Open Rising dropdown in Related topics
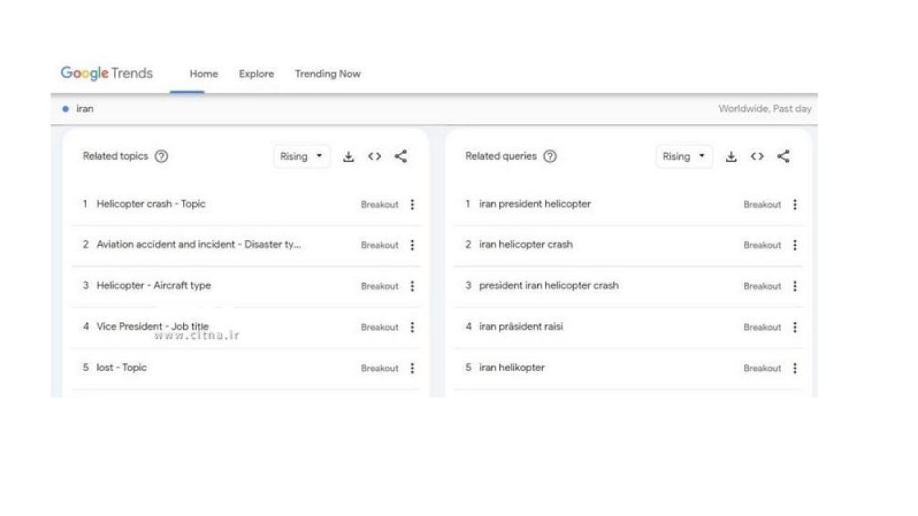This screenshot has width=918, height=516. 302,156
